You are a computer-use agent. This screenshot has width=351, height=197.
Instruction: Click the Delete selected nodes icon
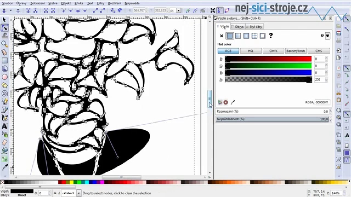click(18, 10)
